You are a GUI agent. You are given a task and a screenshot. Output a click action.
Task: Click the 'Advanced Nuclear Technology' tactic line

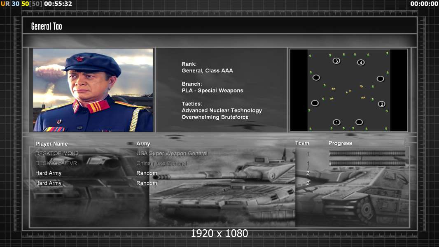(x=222, y=110)
